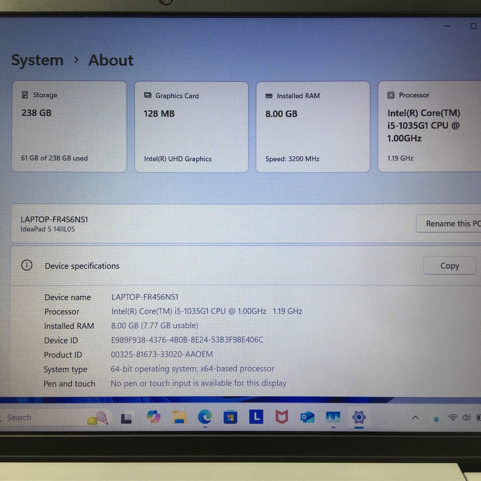The image size is (481, 481).
Task: Select the '8.00 GB (7.77 GB usable)' text
Action: tap(155, 326)
